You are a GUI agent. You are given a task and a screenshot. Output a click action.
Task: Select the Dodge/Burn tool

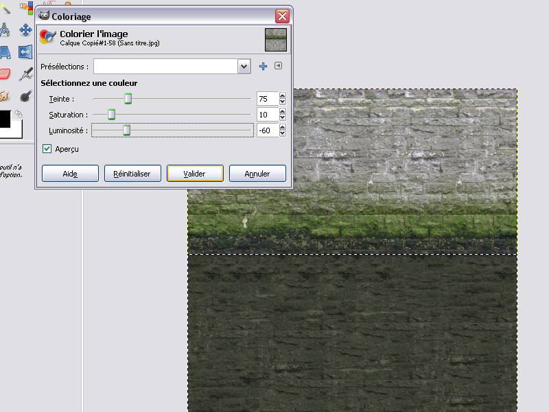pos(26,95)
